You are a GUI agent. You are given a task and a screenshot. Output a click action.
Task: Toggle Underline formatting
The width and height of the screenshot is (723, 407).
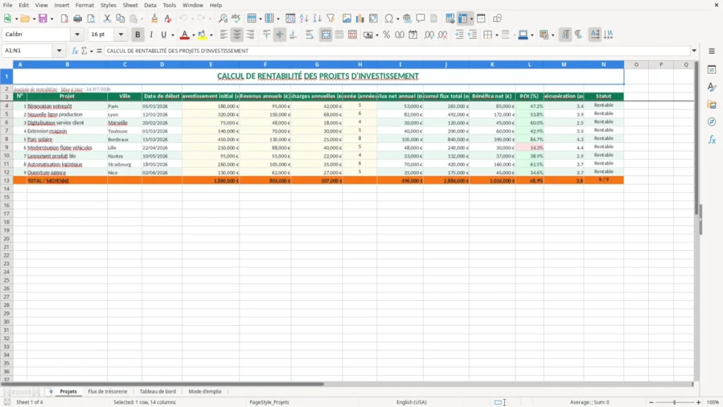(x=163, y=35)
